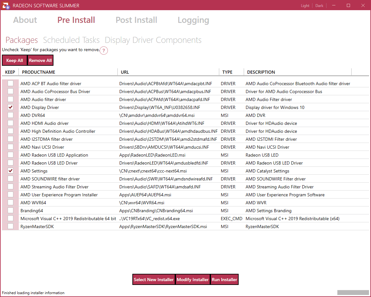Click URL 'Apps\RyzenMasterSDK\RyzenMasterSDK.msi'
This screenshot has width=371, height=297.
[163, 226]
